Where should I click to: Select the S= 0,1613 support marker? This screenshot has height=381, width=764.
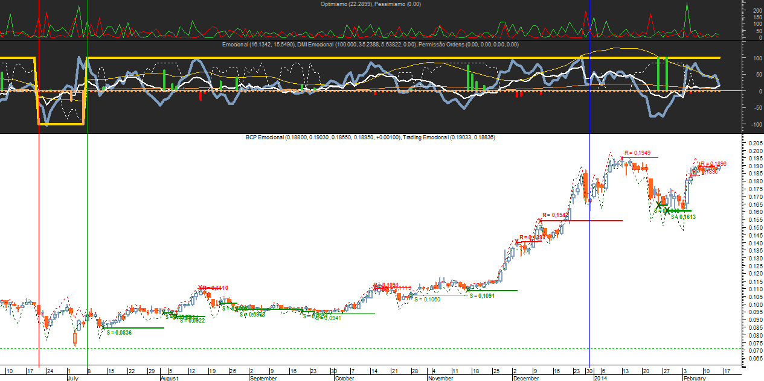point(683,216)
